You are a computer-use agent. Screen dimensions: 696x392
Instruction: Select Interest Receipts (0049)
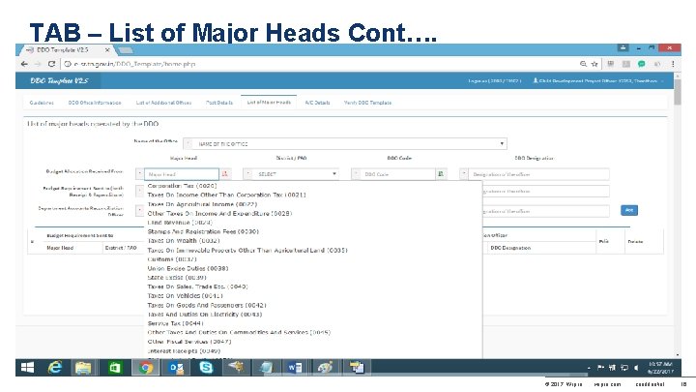click(184, 351)
